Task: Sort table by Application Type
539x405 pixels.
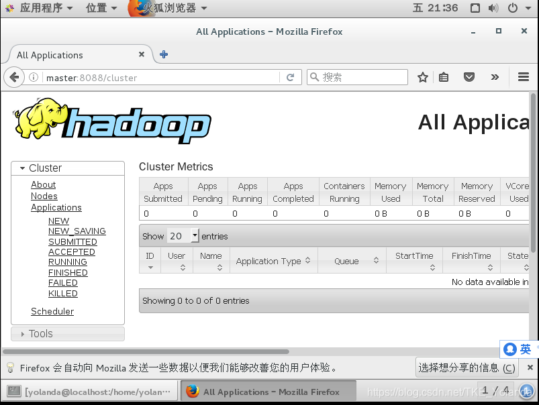Action: coord(307,260)
